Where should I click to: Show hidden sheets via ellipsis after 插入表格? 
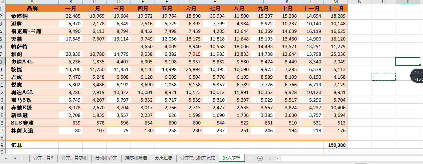[251, 158]
